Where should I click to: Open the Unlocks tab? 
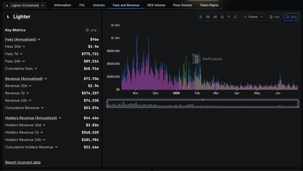point(99,5)
